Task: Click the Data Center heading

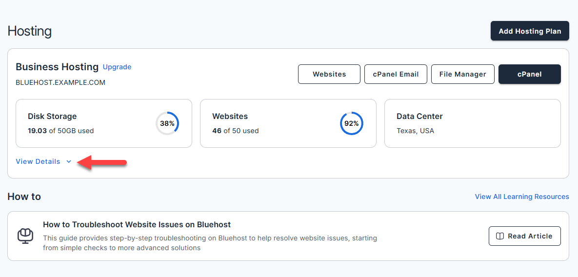Action: (419, 117)
